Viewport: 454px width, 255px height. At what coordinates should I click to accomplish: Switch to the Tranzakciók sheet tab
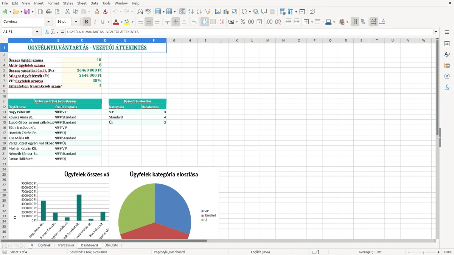click(66, 245)
